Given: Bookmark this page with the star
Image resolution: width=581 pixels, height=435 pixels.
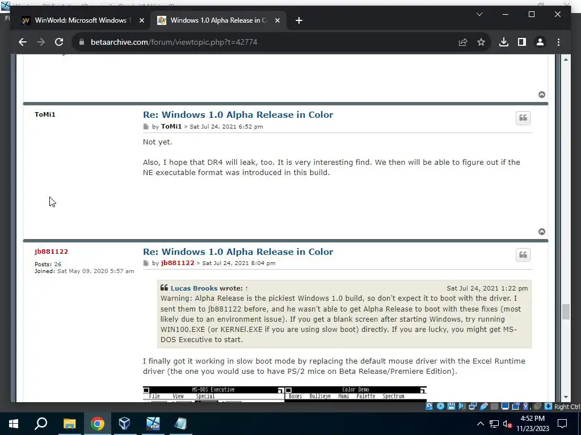Looking at the screenshot, I should (481, 42).
